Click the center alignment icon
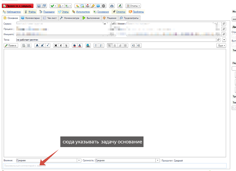The image size is (236, 171). pos(115,45)
